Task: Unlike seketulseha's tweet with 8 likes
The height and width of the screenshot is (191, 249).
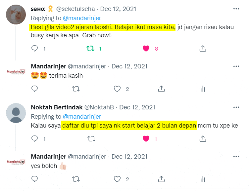Action: [x=146, y=49]
